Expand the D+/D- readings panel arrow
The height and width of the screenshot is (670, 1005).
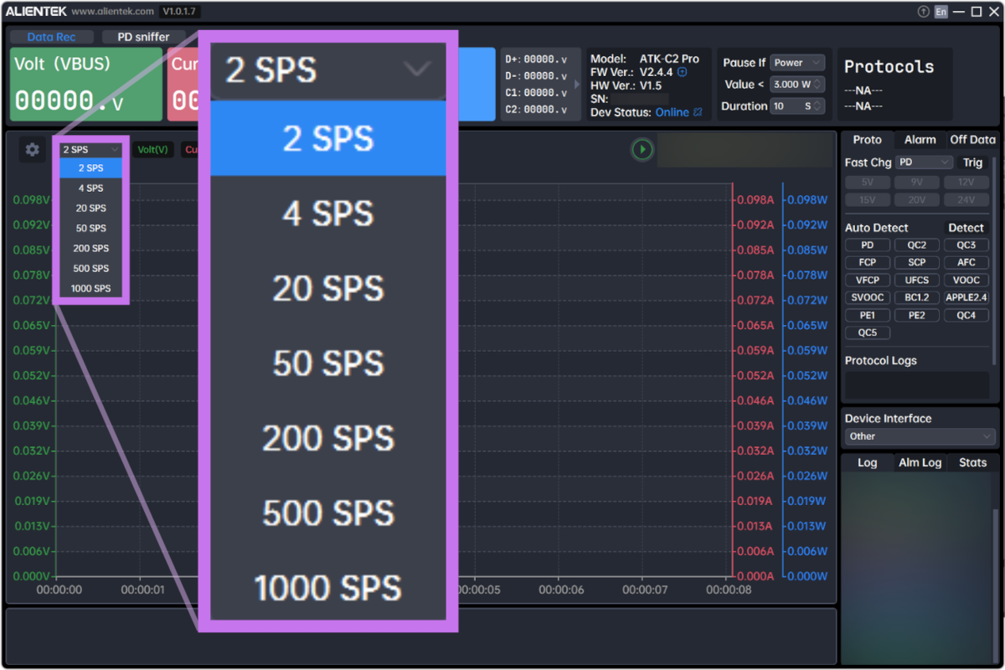576,85
